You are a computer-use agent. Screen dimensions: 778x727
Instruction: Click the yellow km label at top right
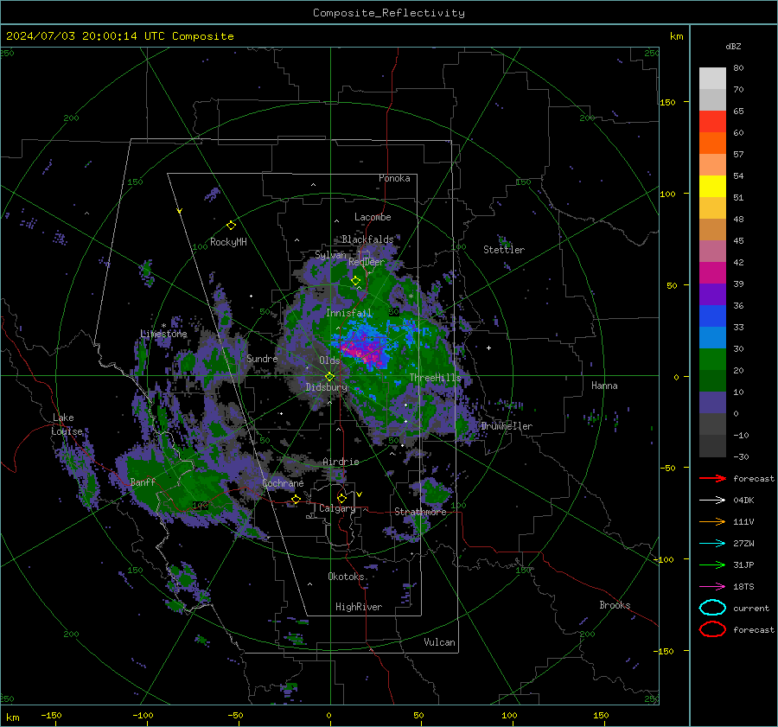tap(676, 36)
